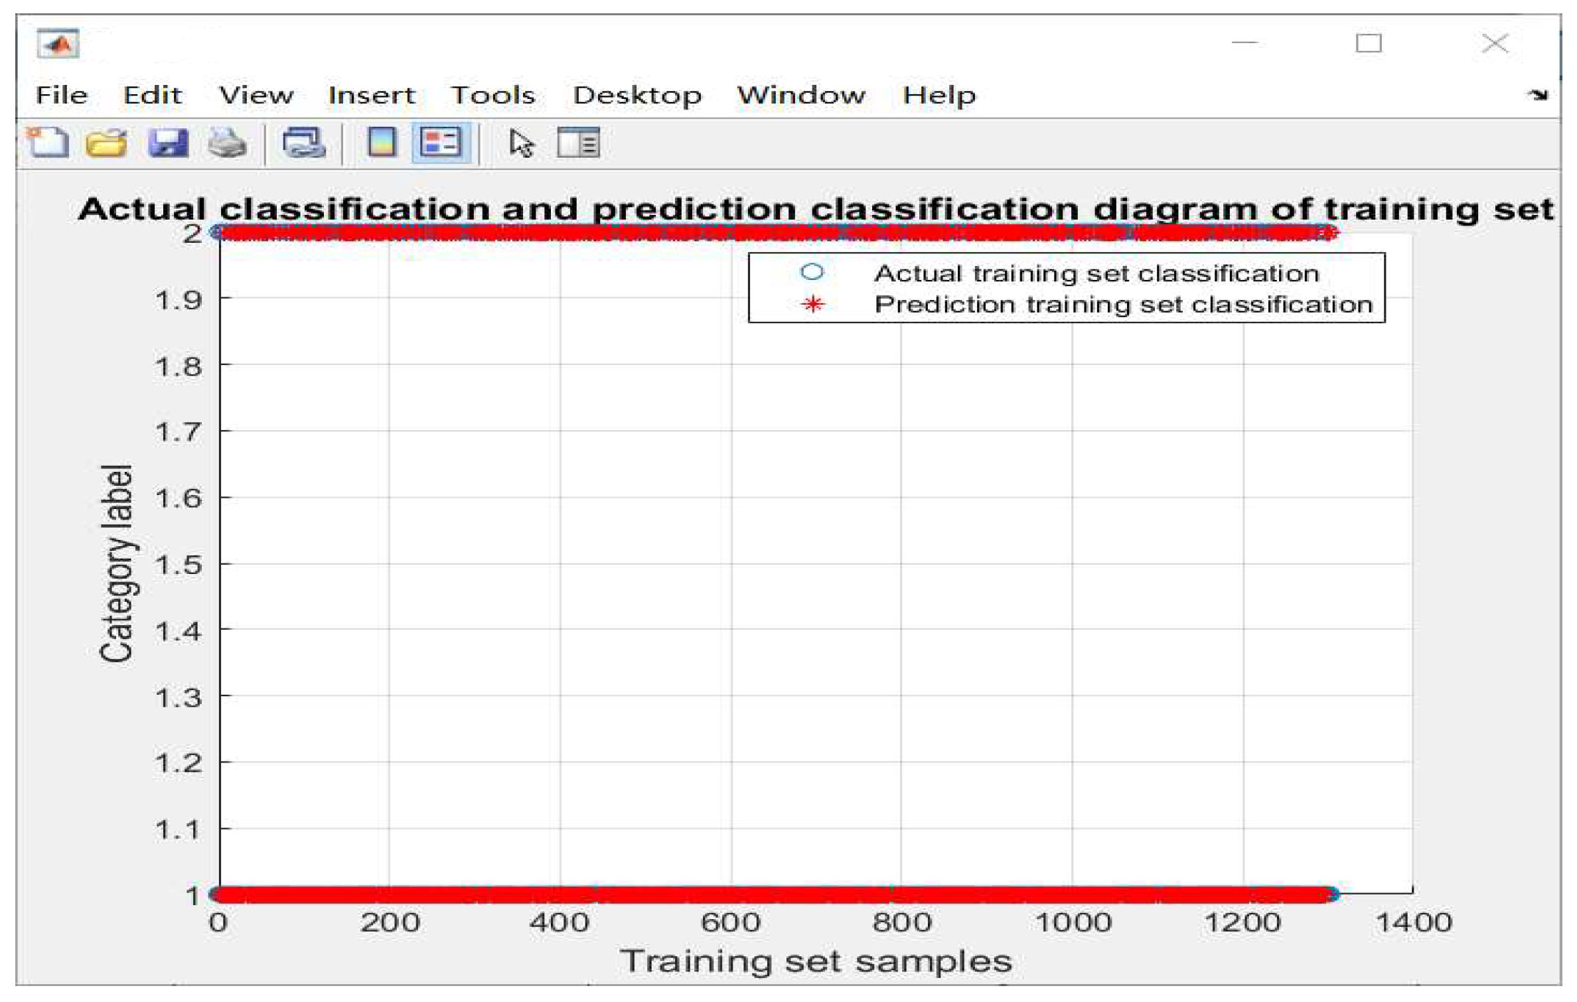Open the Edit menu

tap(152, 95)
